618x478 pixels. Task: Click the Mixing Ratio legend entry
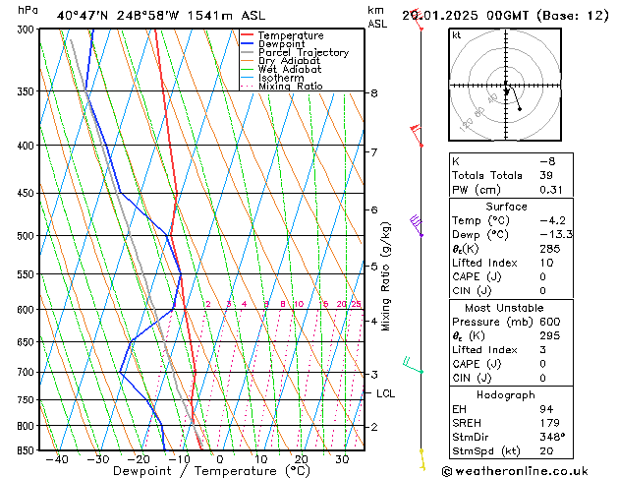(291, 86)
